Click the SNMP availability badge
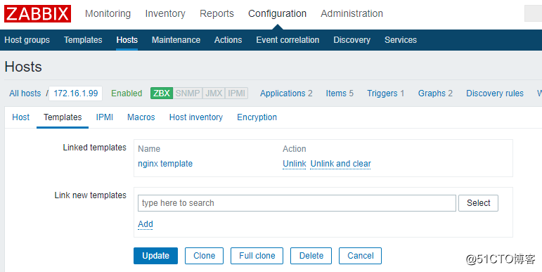The width and height of the screenshot is (542, 272). [188, 93]
